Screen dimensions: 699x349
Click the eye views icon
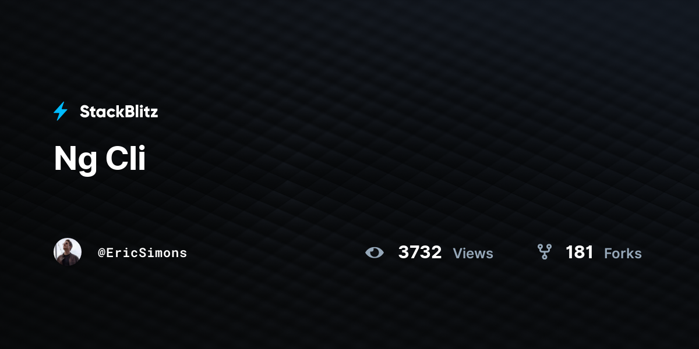point(375,252)
